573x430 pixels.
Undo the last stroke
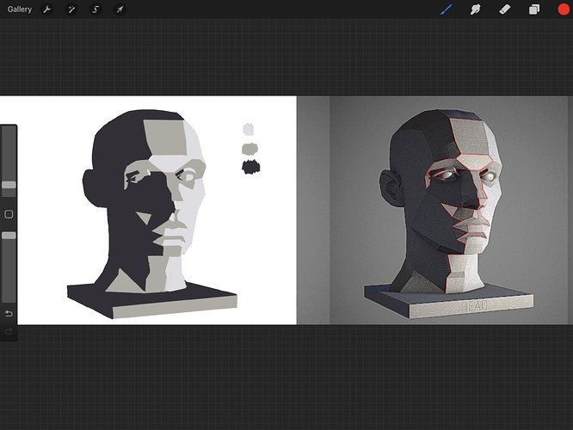[x=9, y=314]
